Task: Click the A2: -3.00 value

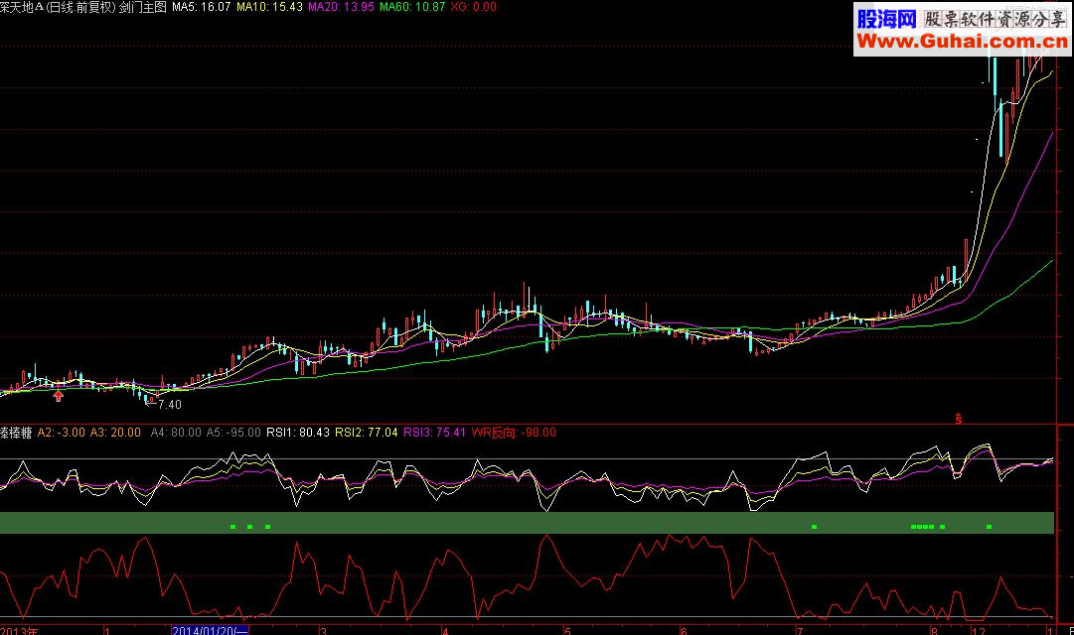Action: point(61,433)
